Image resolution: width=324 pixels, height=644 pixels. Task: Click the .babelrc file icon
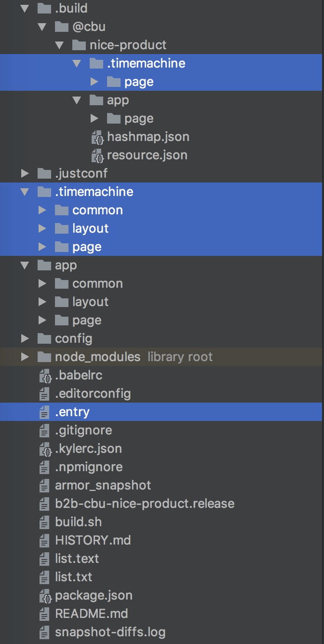click(45, 376)
